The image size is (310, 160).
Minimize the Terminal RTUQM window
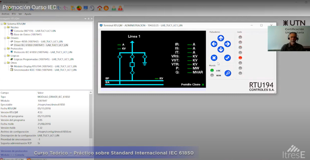coord(252,25)
